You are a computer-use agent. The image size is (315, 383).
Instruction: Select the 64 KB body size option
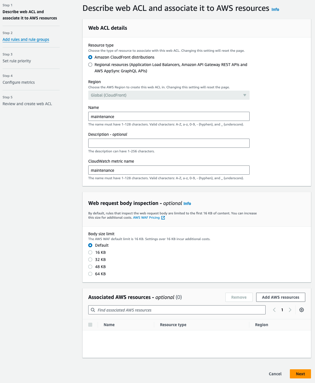coord(90,274)
